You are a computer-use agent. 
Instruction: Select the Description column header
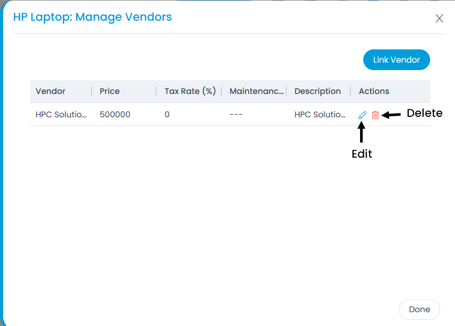[x=317, y=91]
